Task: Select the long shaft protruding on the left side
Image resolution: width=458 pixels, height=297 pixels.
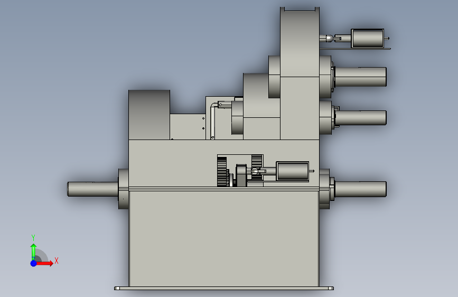Action: pos(93,189)
